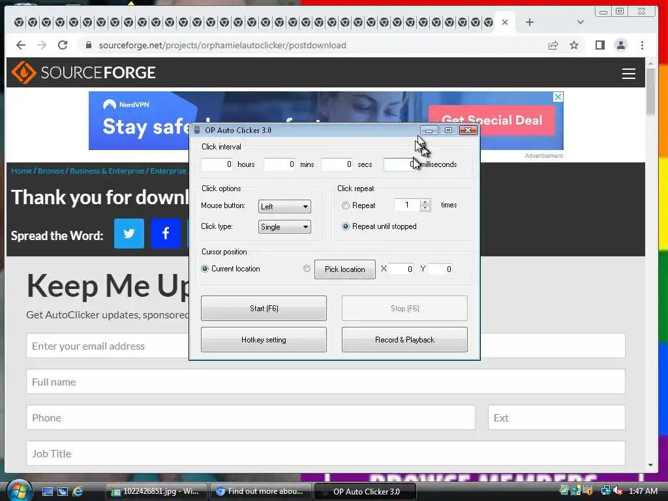Click the Browse breadcrumb link
The image size is (668, 501).
click(51, 171)
